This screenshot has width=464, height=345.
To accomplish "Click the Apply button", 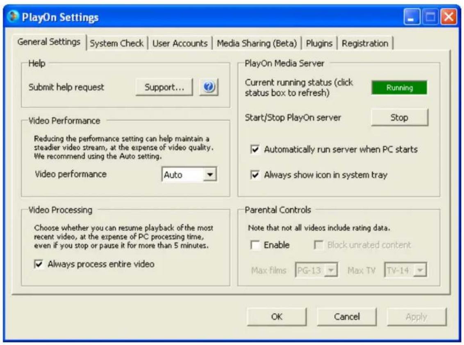I will pyautogui.click(x=416, y=317).
